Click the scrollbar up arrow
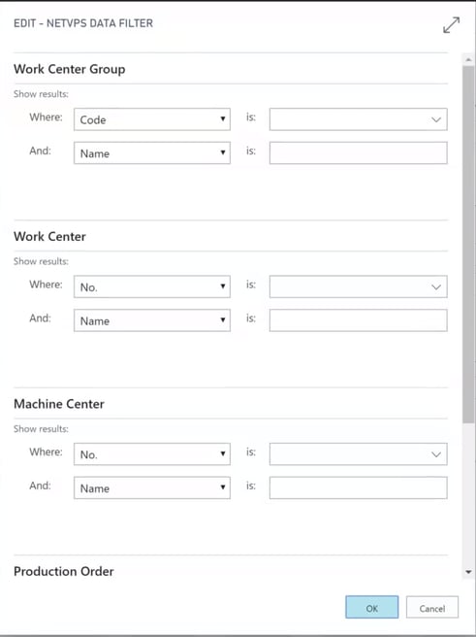The height and width of the screenshot is (637, 476). coord(468,60)
